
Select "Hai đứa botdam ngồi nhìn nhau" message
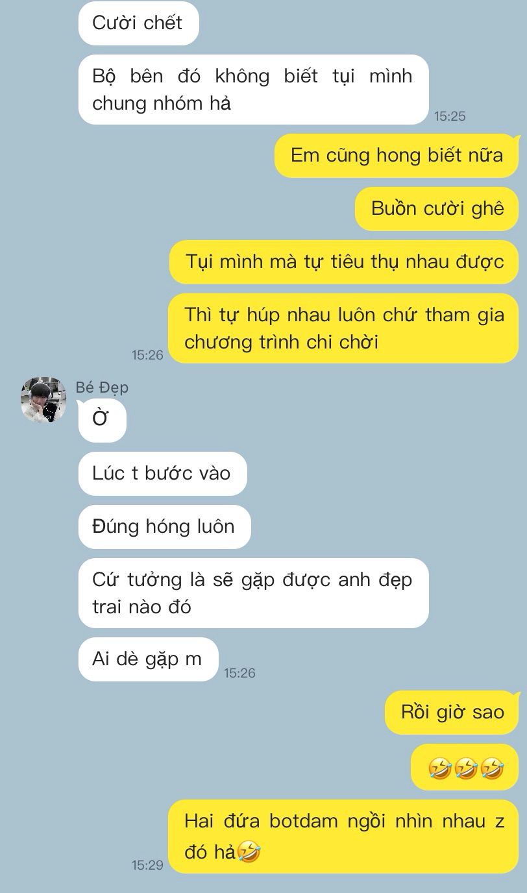(x=343, y=835)
